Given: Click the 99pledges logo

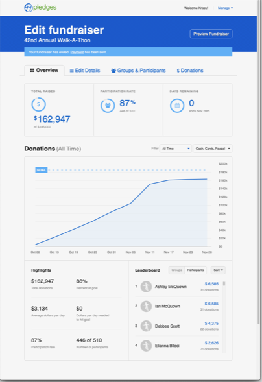Looking at the screenshot, I should tap(40, 8).
